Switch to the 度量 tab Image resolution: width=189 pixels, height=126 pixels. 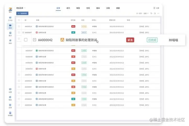pyautogui.click(x=118, y=8)
